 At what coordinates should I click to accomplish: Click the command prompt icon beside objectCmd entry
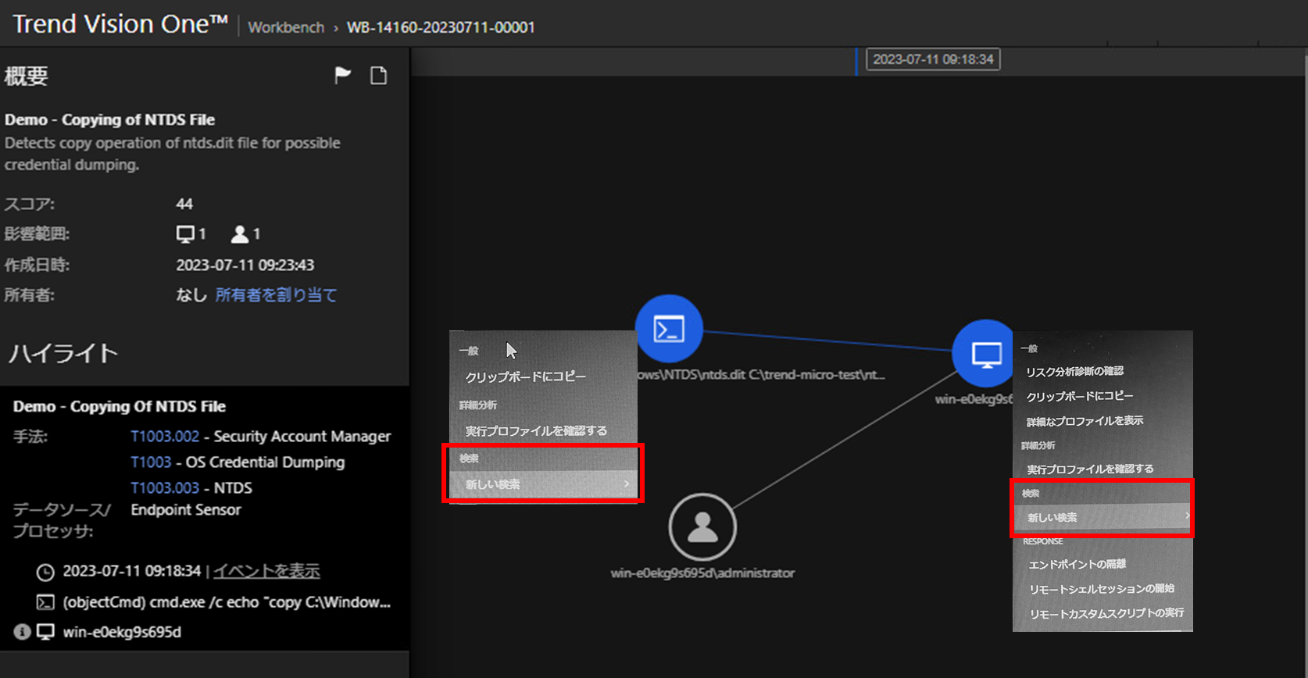45,602
